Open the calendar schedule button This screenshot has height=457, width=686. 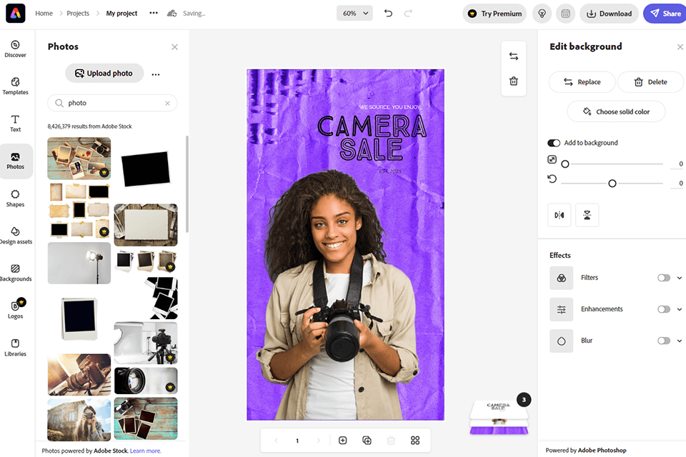click(x=565, y=14)
